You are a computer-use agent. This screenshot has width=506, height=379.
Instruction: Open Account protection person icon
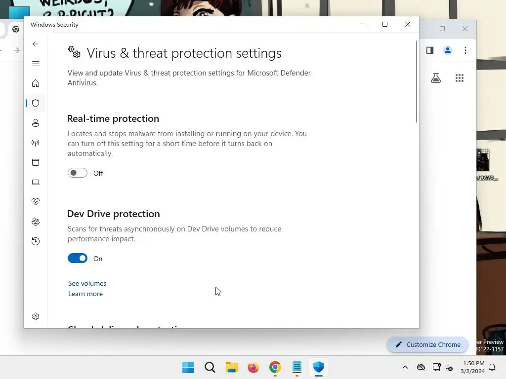[36, 123]
